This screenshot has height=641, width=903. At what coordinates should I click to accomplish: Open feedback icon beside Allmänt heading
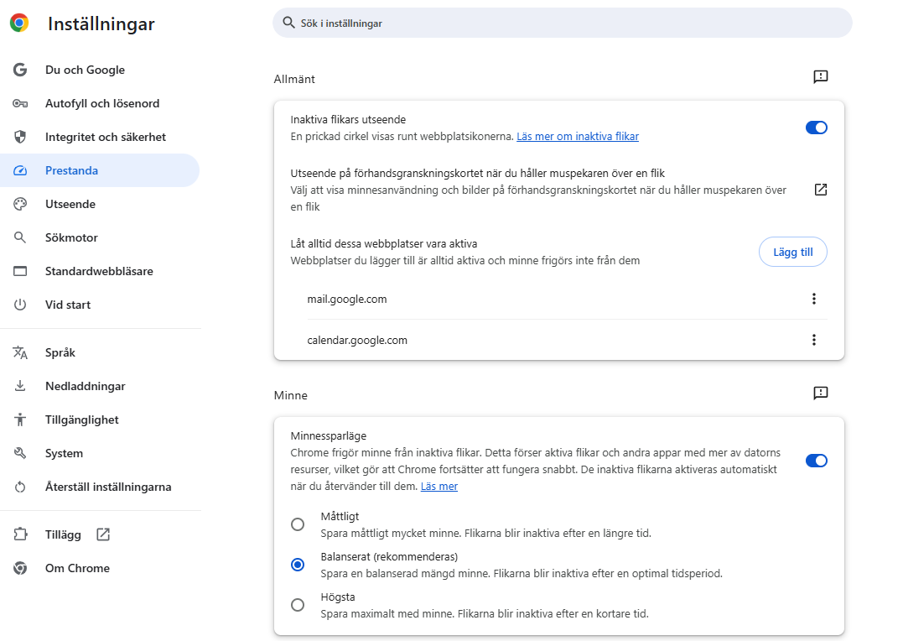[x=820, y=77]
